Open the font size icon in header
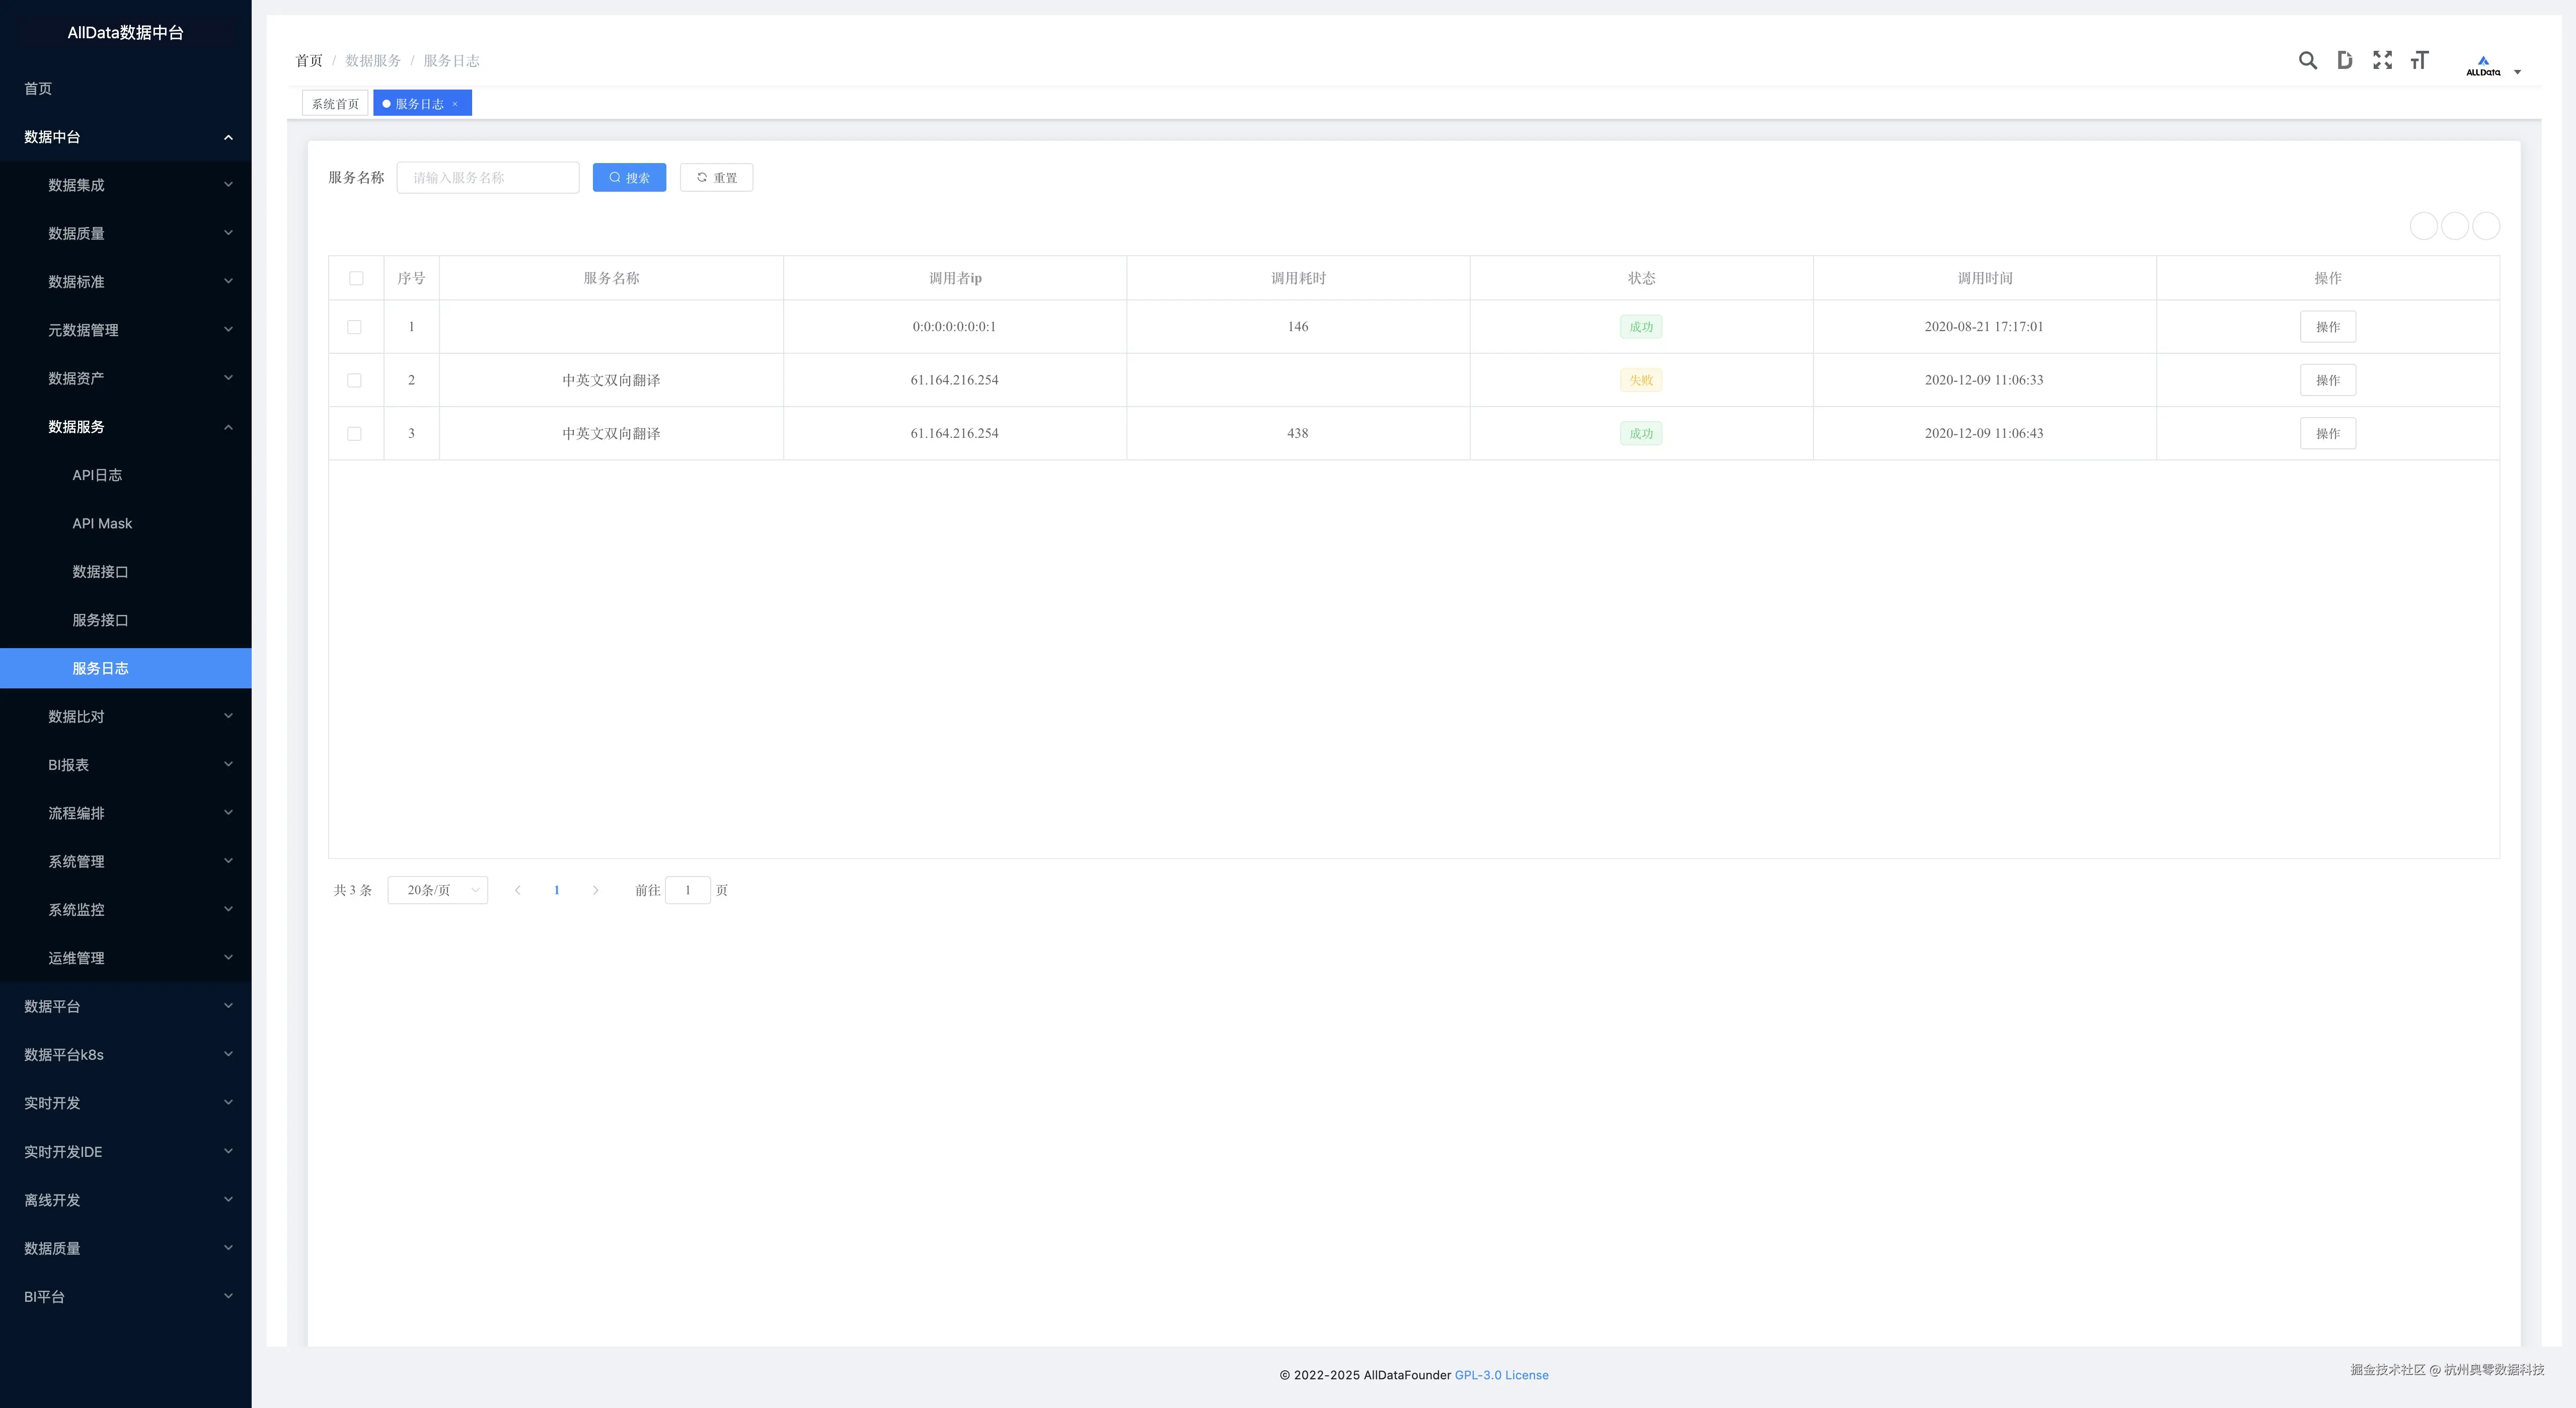The height and width of the screenshot is (1408, 2576). [2419, 60]
